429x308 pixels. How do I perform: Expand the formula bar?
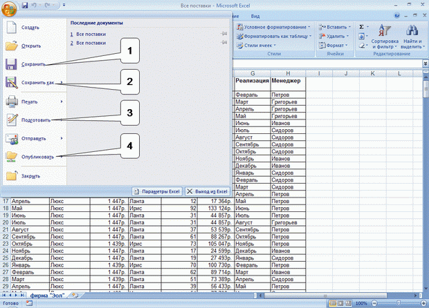coord(426,64)
